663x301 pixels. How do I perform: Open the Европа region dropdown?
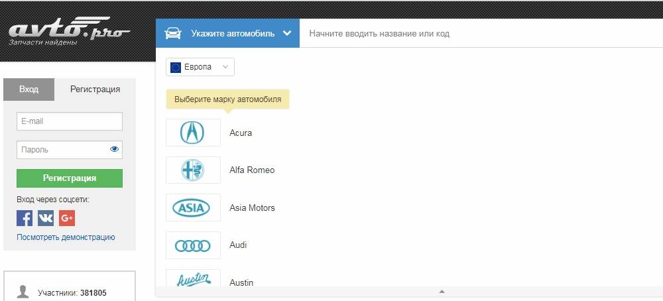click(200, 67)
